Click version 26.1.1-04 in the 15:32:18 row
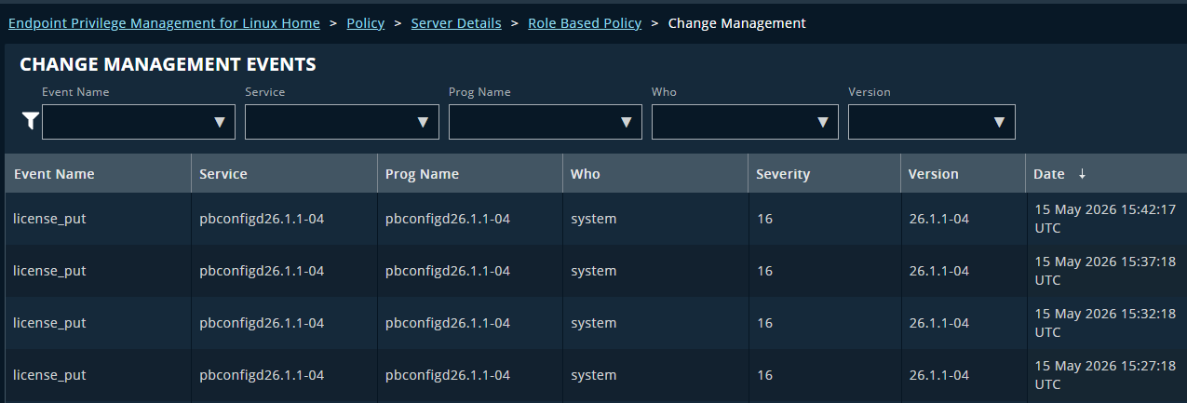This screenshot has width=1187, height=403. tap(938, 323)
